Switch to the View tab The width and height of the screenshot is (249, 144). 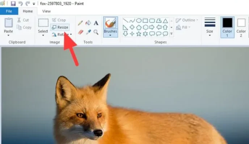point(46,11)
